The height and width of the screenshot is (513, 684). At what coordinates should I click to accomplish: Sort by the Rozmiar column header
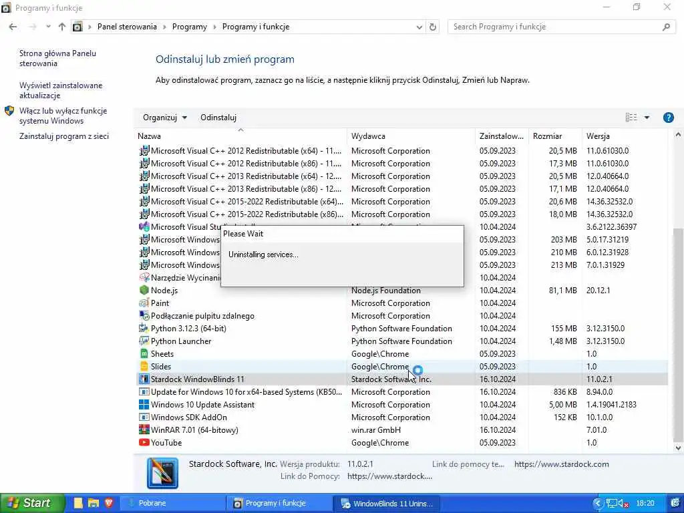tap(555, 136)
